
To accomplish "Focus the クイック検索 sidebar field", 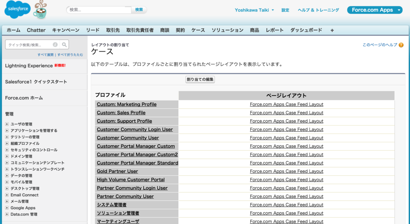I will pyautogui.click(x=33, y=45).
